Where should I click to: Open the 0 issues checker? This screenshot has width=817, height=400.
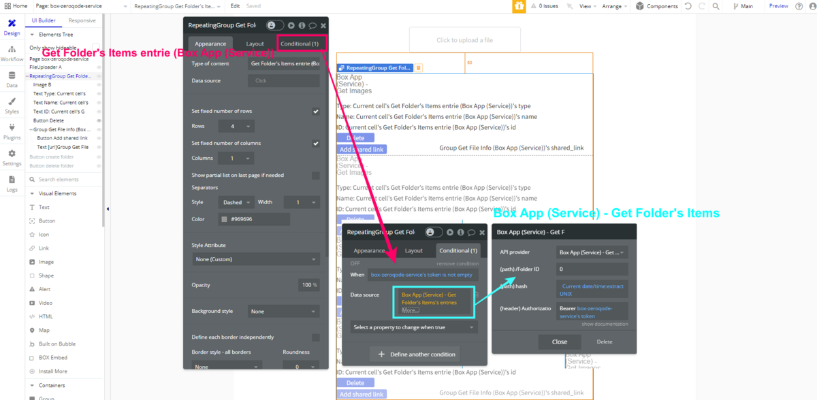coord(545,6)
